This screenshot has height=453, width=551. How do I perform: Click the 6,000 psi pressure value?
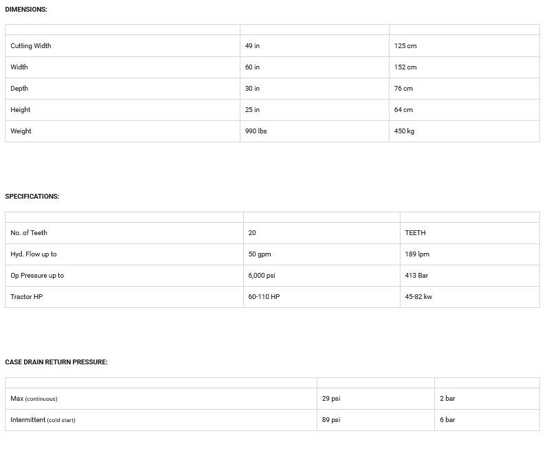coord(262,276)
